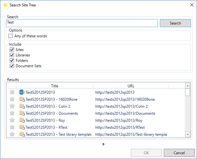Click the URL ending in /Test library templa
The width and height of the screenshot is (197, 159).
(131, 134)
